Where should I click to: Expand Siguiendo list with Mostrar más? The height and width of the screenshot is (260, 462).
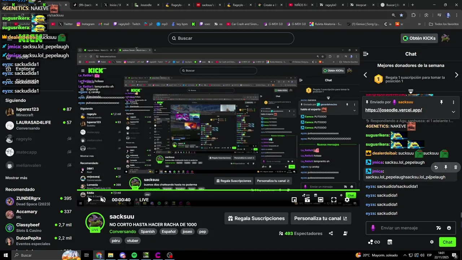point(16,178)
